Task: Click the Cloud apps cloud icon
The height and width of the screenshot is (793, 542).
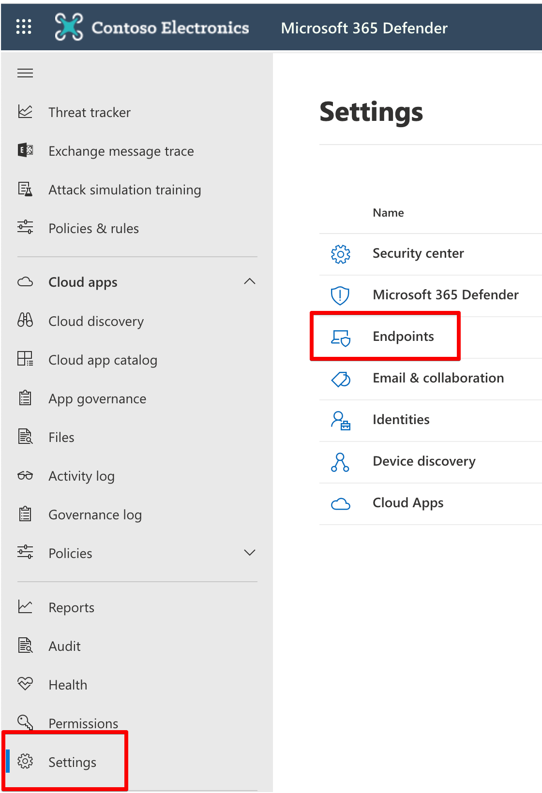Action: click(25, 281)
